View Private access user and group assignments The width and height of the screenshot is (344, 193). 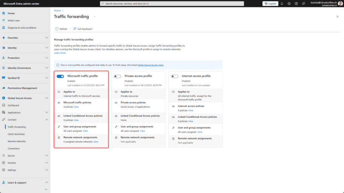(142, 131)
